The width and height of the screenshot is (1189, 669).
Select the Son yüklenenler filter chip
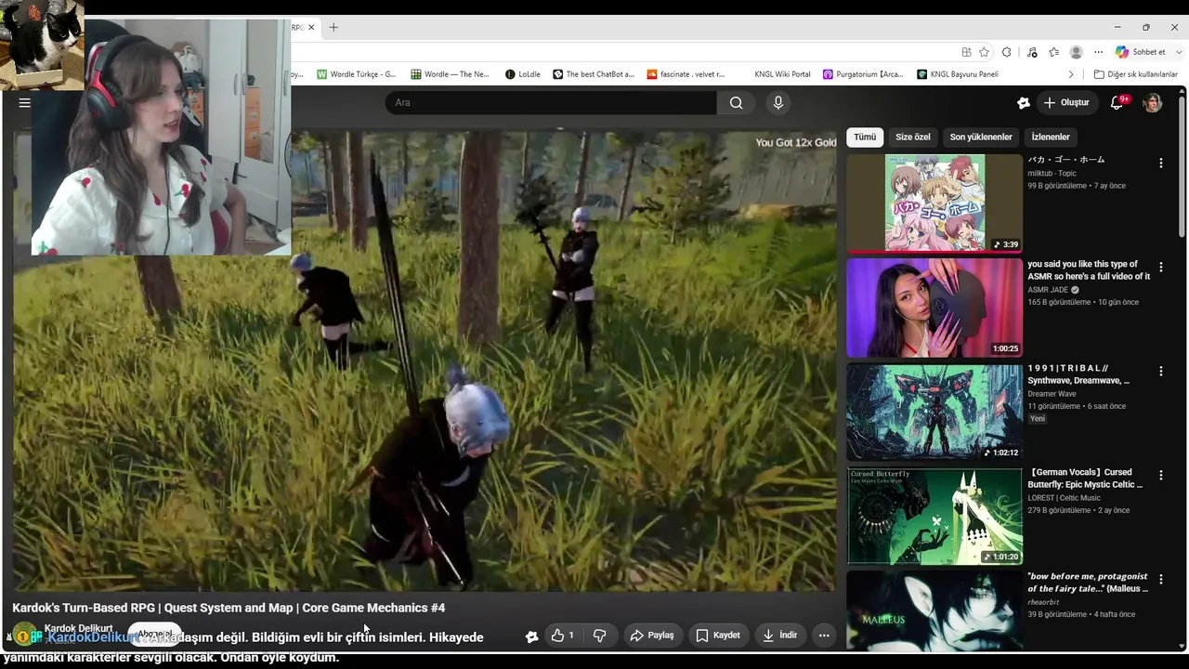[981, 137]
